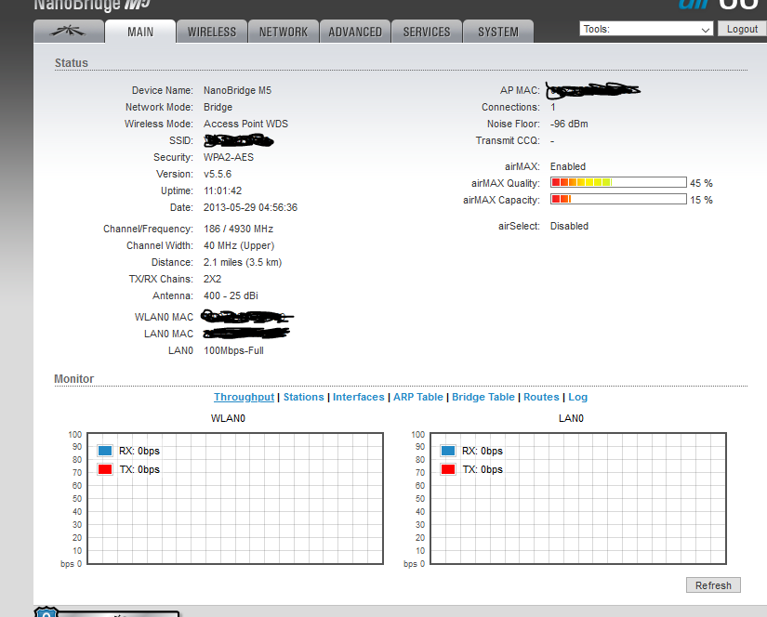Open the Interfaces monitor link
Screen dimensions: 767x617
[x=358, y=397]
